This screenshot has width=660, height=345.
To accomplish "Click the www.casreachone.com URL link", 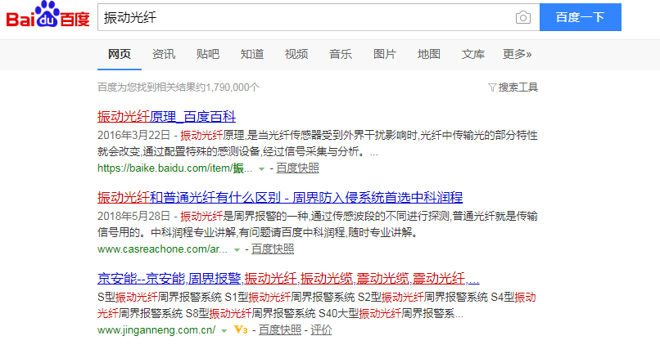I will tap(162, 249).
